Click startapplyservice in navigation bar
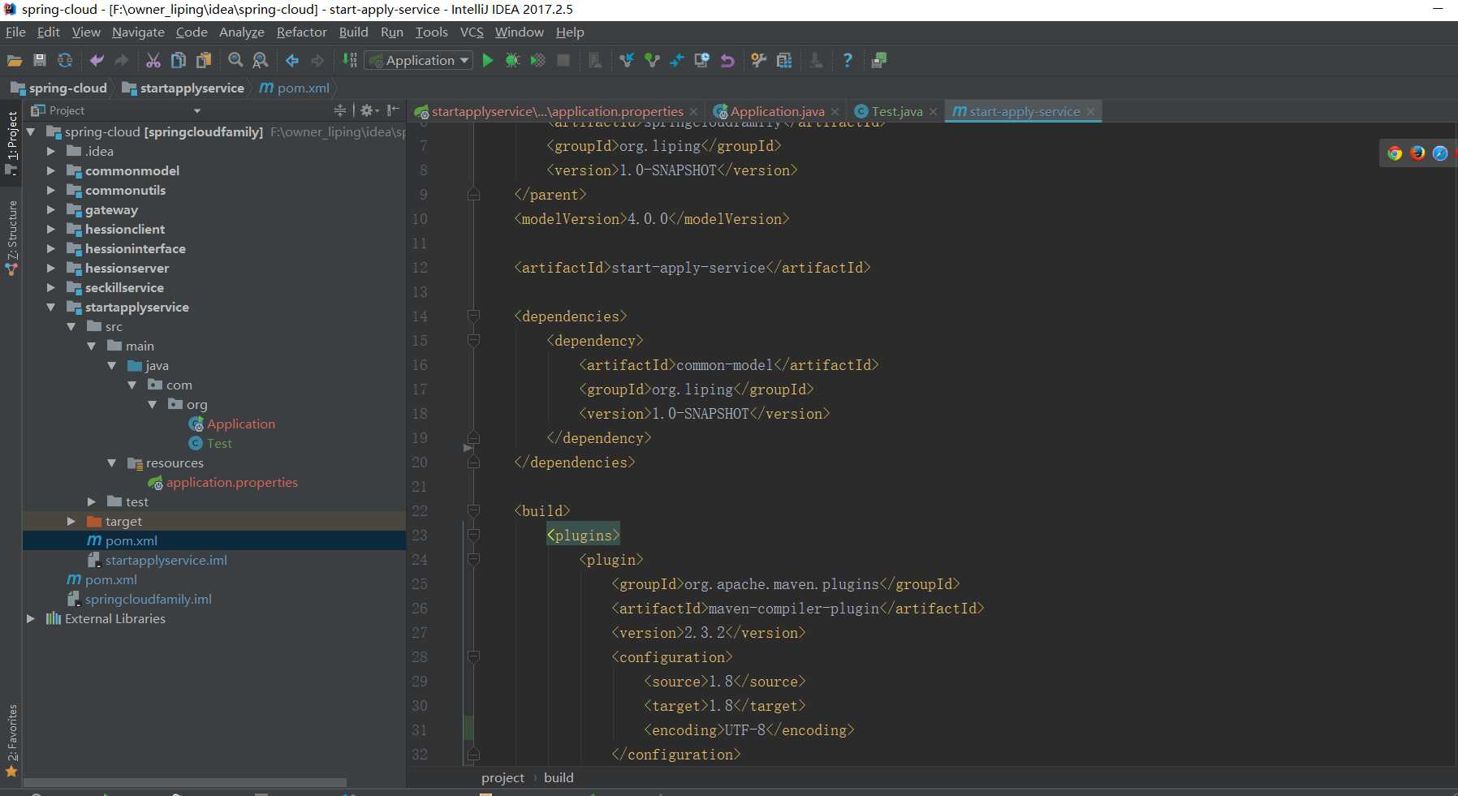Image resolution: width=1458 pixels, height=796 pixels. [183, 88]
